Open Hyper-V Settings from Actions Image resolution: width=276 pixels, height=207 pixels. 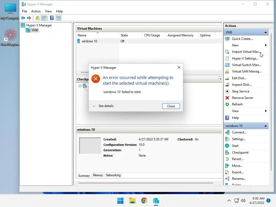pos(245,58)
